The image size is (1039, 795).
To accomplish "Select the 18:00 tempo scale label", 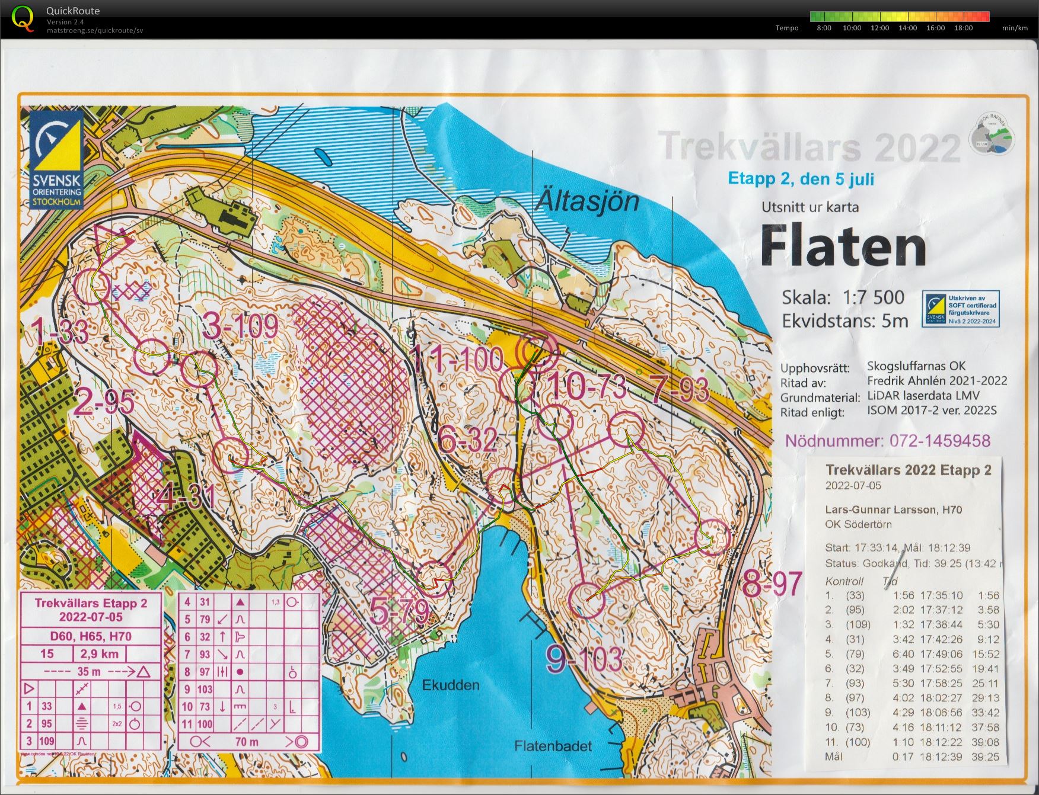I will (963, 28).
